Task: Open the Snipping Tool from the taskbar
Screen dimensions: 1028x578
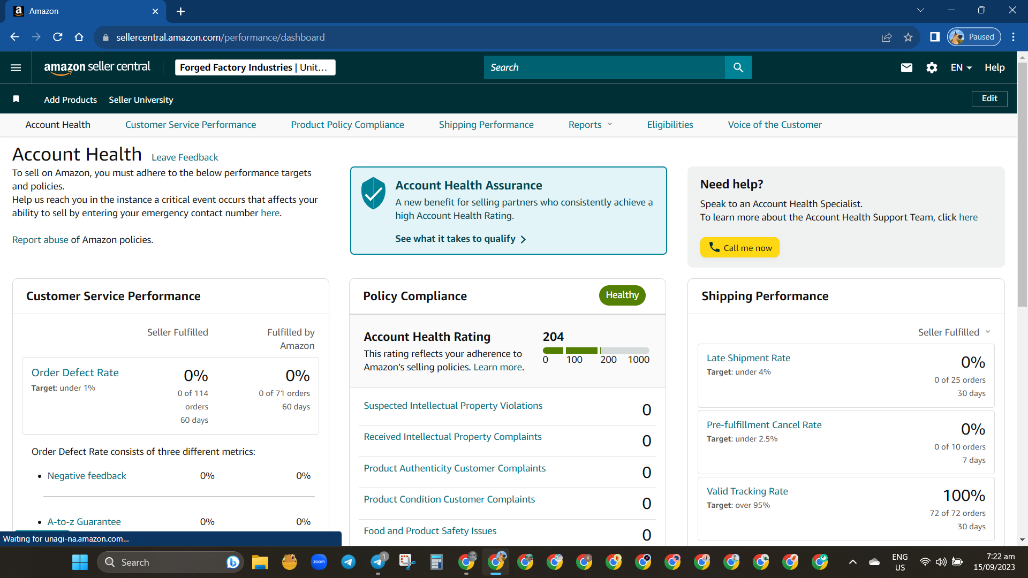Action: (407, 562)
